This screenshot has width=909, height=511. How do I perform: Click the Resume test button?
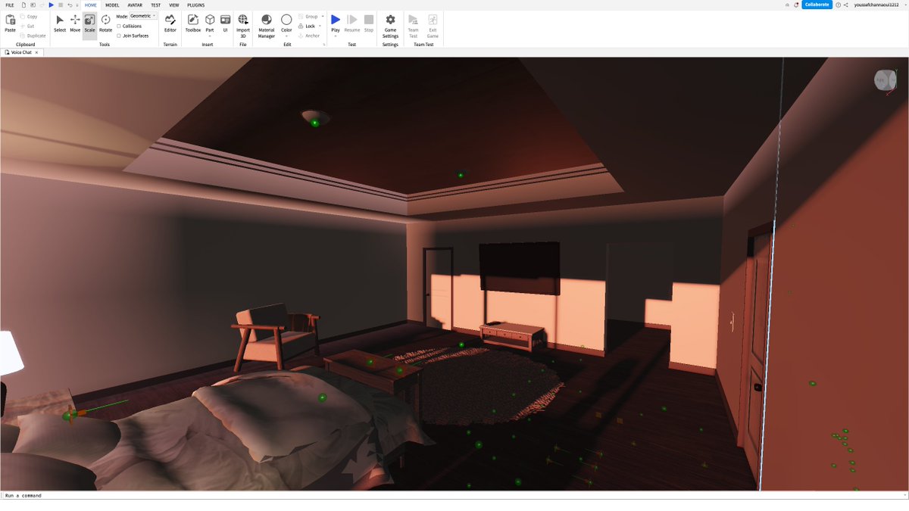tap(352, 24)
